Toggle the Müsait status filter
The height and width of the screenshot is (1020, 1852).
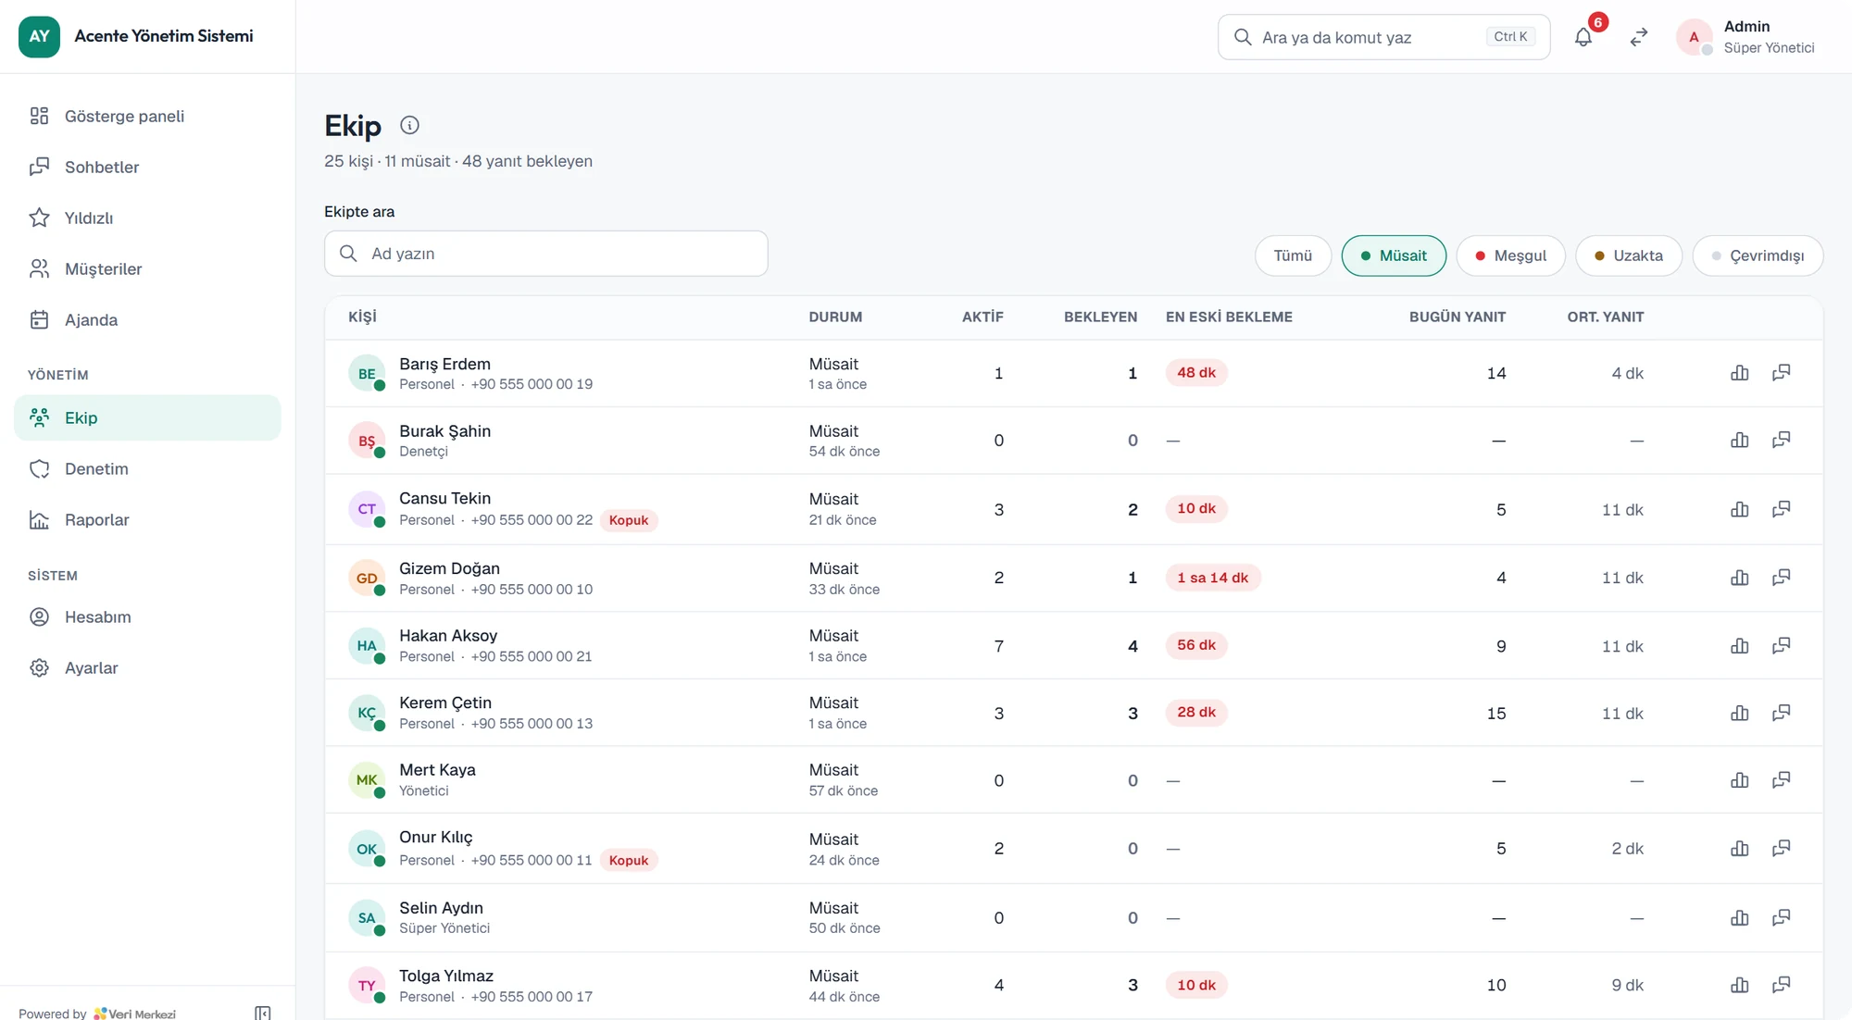click(1394, 255)
